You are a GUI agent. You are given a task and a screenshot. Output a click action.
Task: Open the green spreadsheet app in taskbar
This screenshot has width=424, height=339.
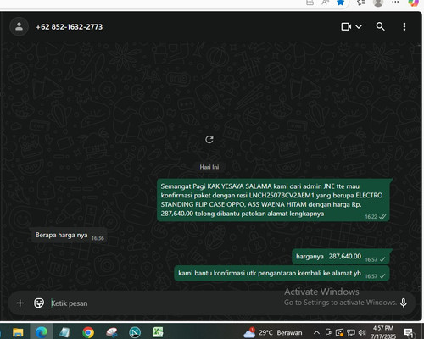click(x=158, y=332)
